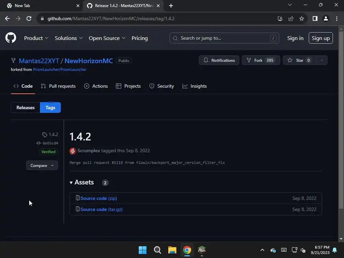The width and height of the screenshot is (344, 258).
Task: Click the browser forward arrow
Action: click(18, 19)
